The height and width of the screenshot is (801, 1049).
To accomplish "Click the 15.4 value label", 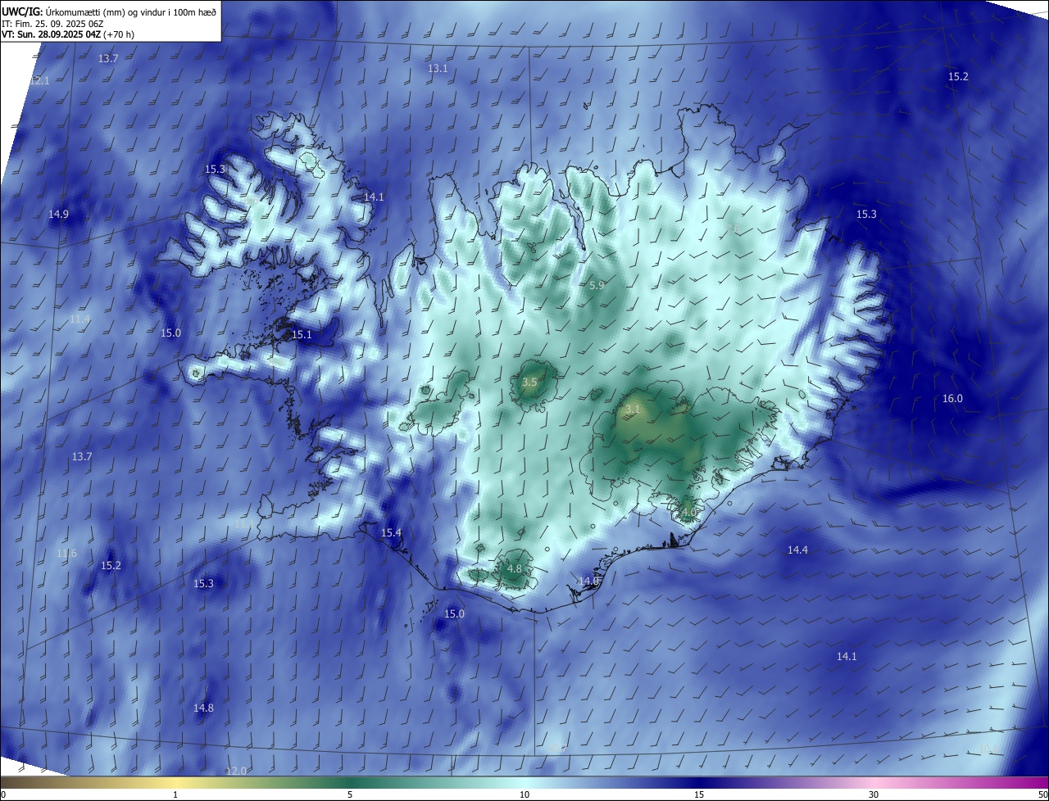I will click(x=392, y=533).
